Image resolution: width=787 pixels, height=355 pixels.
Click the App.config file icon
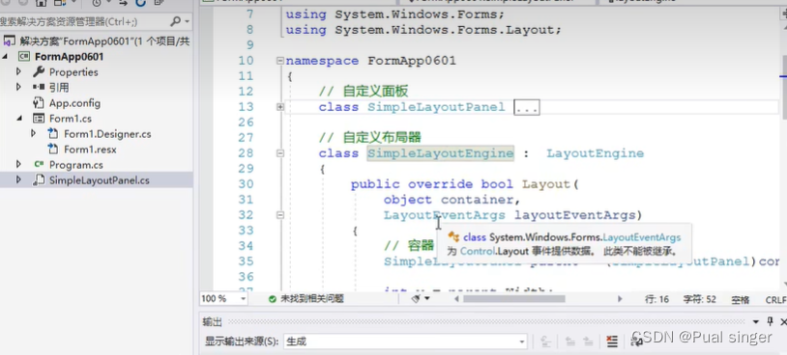click(x=39, y=103)
